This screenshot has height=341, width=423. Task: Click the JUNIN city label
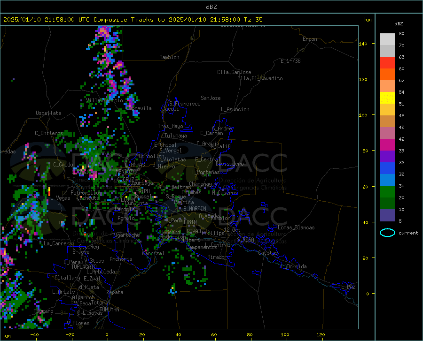(x=190, y=222)
